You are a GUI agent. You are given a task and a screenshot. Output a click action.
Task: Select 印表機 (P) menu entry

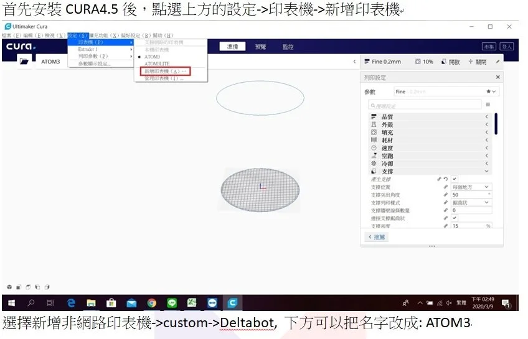click(101, 42)
